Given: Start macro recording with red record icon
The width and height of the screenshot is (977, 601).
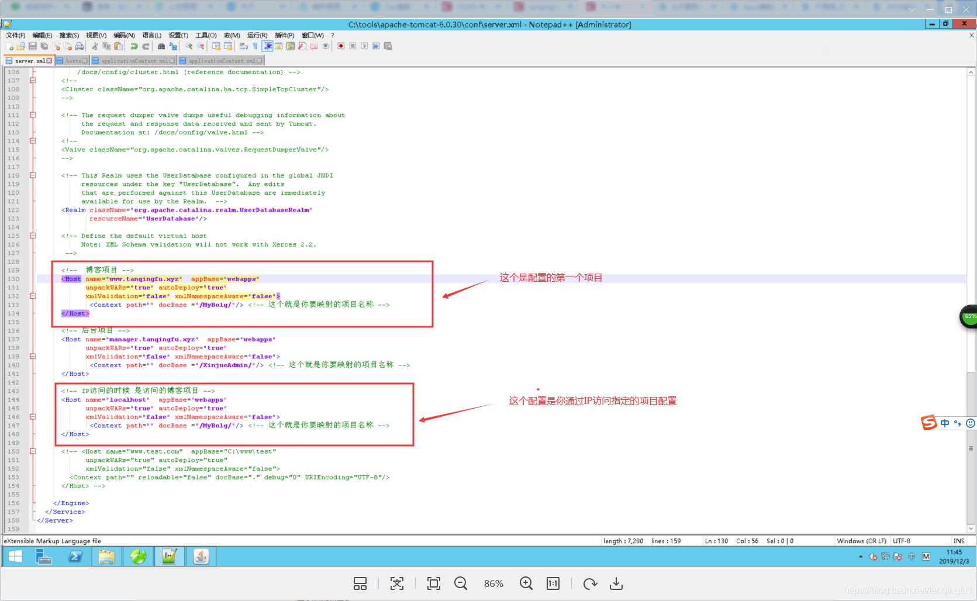Looking at the screenshot, I should (x=341, y=46).
